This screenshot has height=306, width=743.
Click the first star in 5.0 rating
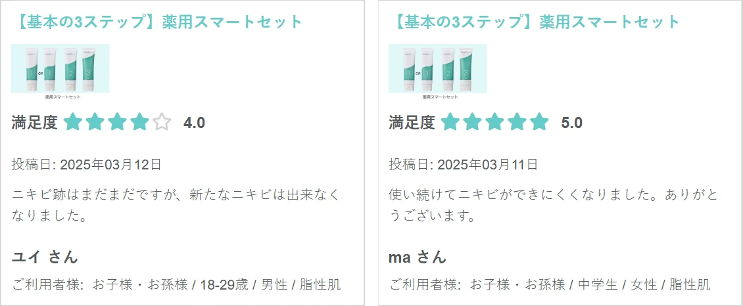coord(450,122)
